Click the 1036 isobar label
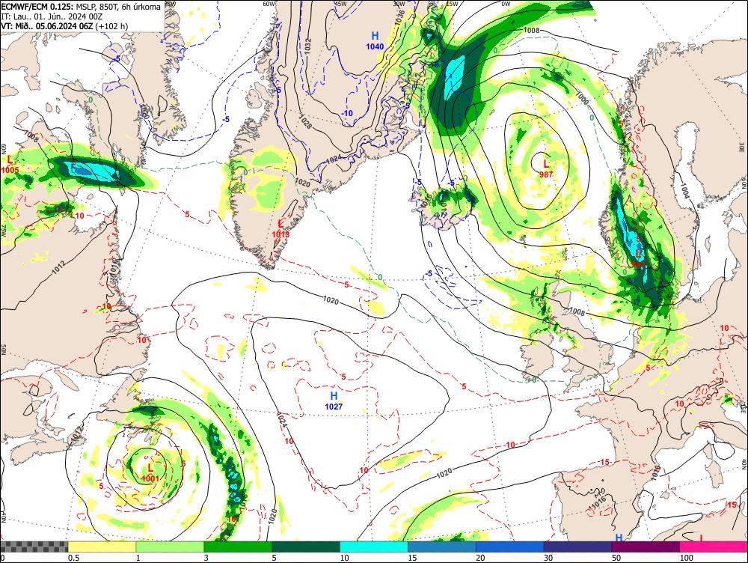This screenshot has height=563, width=748. pos(399,18)
